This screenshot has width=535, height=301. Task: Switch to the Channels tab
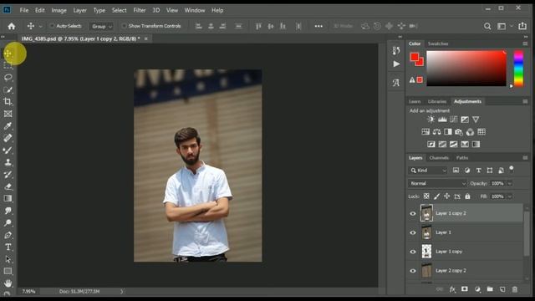tap(439, 158)
